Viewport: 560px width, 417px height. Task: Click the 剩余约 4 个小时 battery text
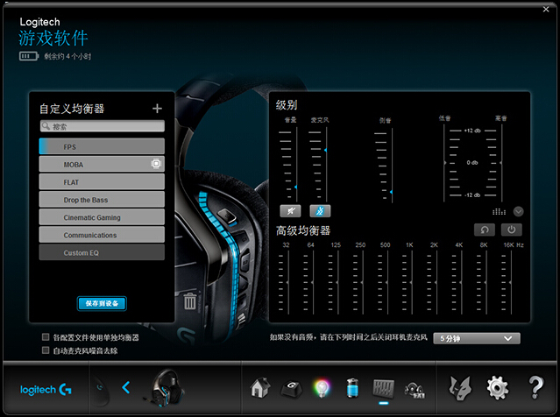[x=67, y=56]
